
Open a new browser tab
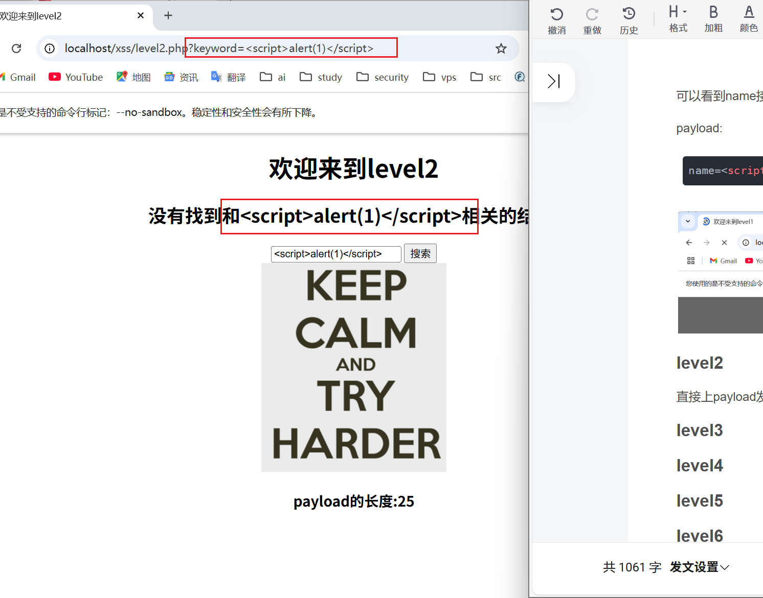point(168,16)
